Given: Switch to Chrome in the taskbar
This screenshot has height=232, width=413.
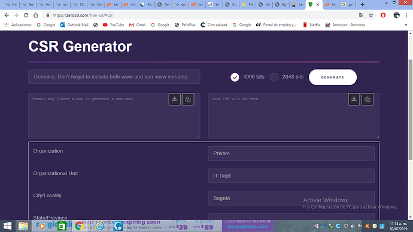Looking at the screenshot, I should tap(79, 226).
